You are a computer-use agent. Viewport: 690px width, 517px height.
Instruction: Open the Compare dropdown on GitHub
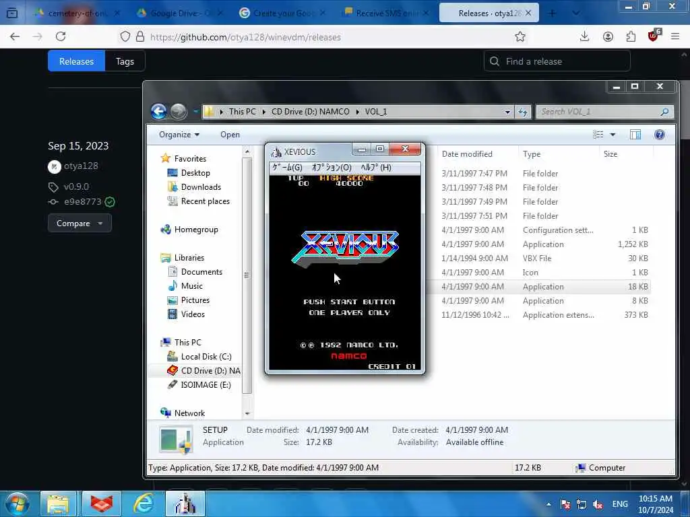coord(80,223)
